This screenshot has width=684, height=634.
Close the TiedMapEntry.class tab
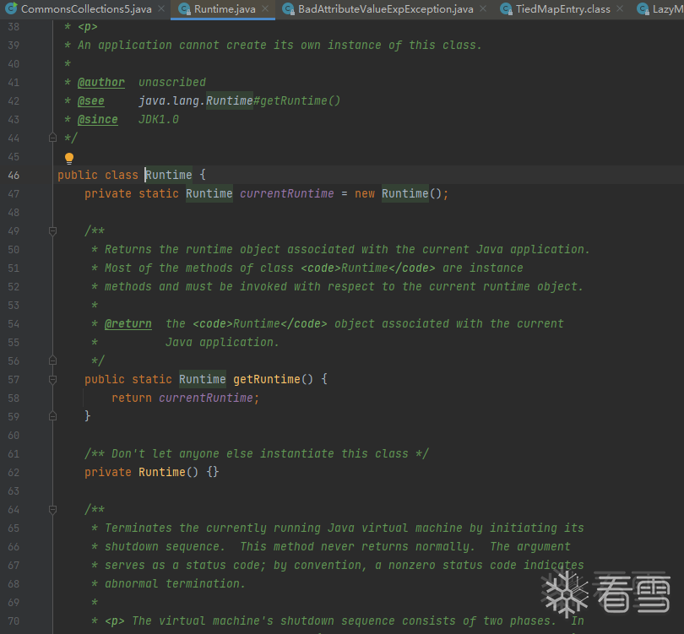[x=620, y=8]
